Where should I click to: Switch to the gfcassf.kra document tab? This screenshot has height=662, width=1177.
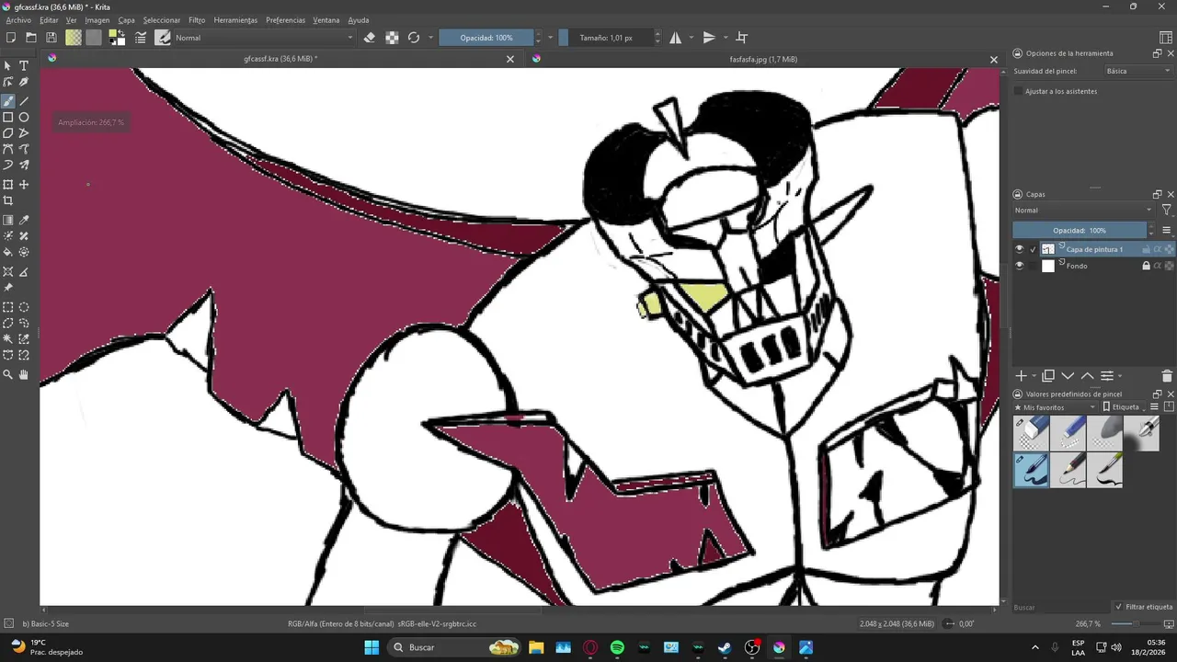tap(280, 59)
